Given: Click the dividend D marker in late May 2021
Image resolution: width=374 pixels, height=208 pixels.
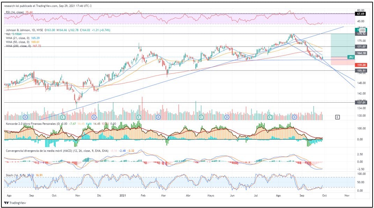Looking at the screenshot, I should coord(227,117).
